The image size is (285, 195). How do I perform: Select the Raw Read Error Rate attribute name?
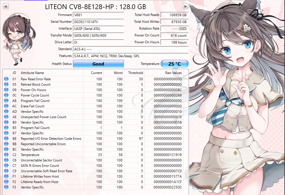pos(36,79)
